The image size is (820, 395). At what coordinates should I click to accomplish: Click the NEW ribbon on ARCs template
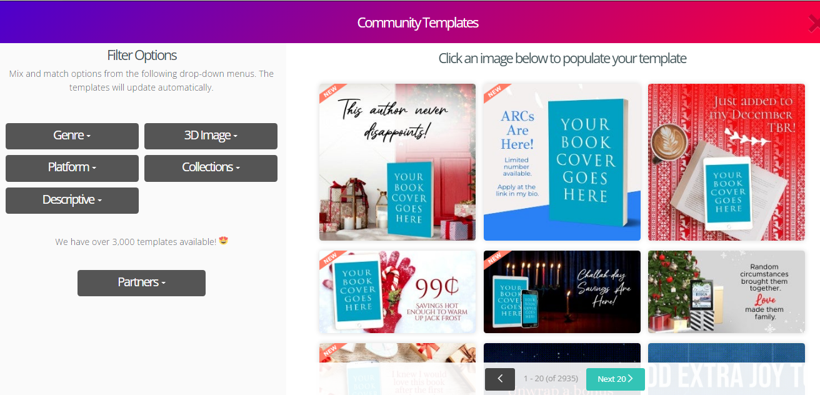pos(496,92)
